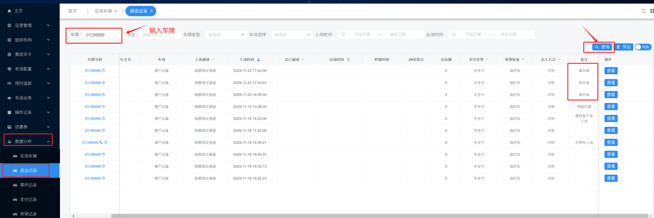Click the car icon beside 在场车辆 menu

point(15,156)
